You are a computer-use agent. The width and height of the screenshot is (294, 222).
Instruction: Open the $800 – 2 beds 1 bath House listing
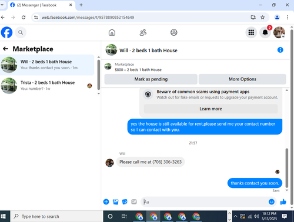click(x=138, y=70)
